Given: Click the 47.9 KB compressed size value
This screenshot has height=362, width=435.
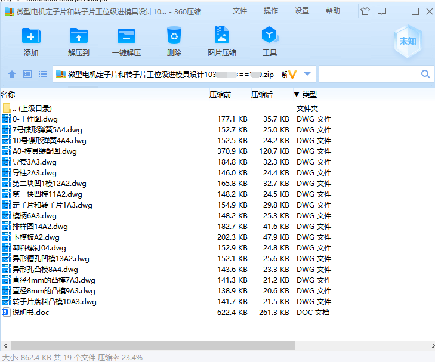Looking at the screenshot, I should [x=276, y=237].
